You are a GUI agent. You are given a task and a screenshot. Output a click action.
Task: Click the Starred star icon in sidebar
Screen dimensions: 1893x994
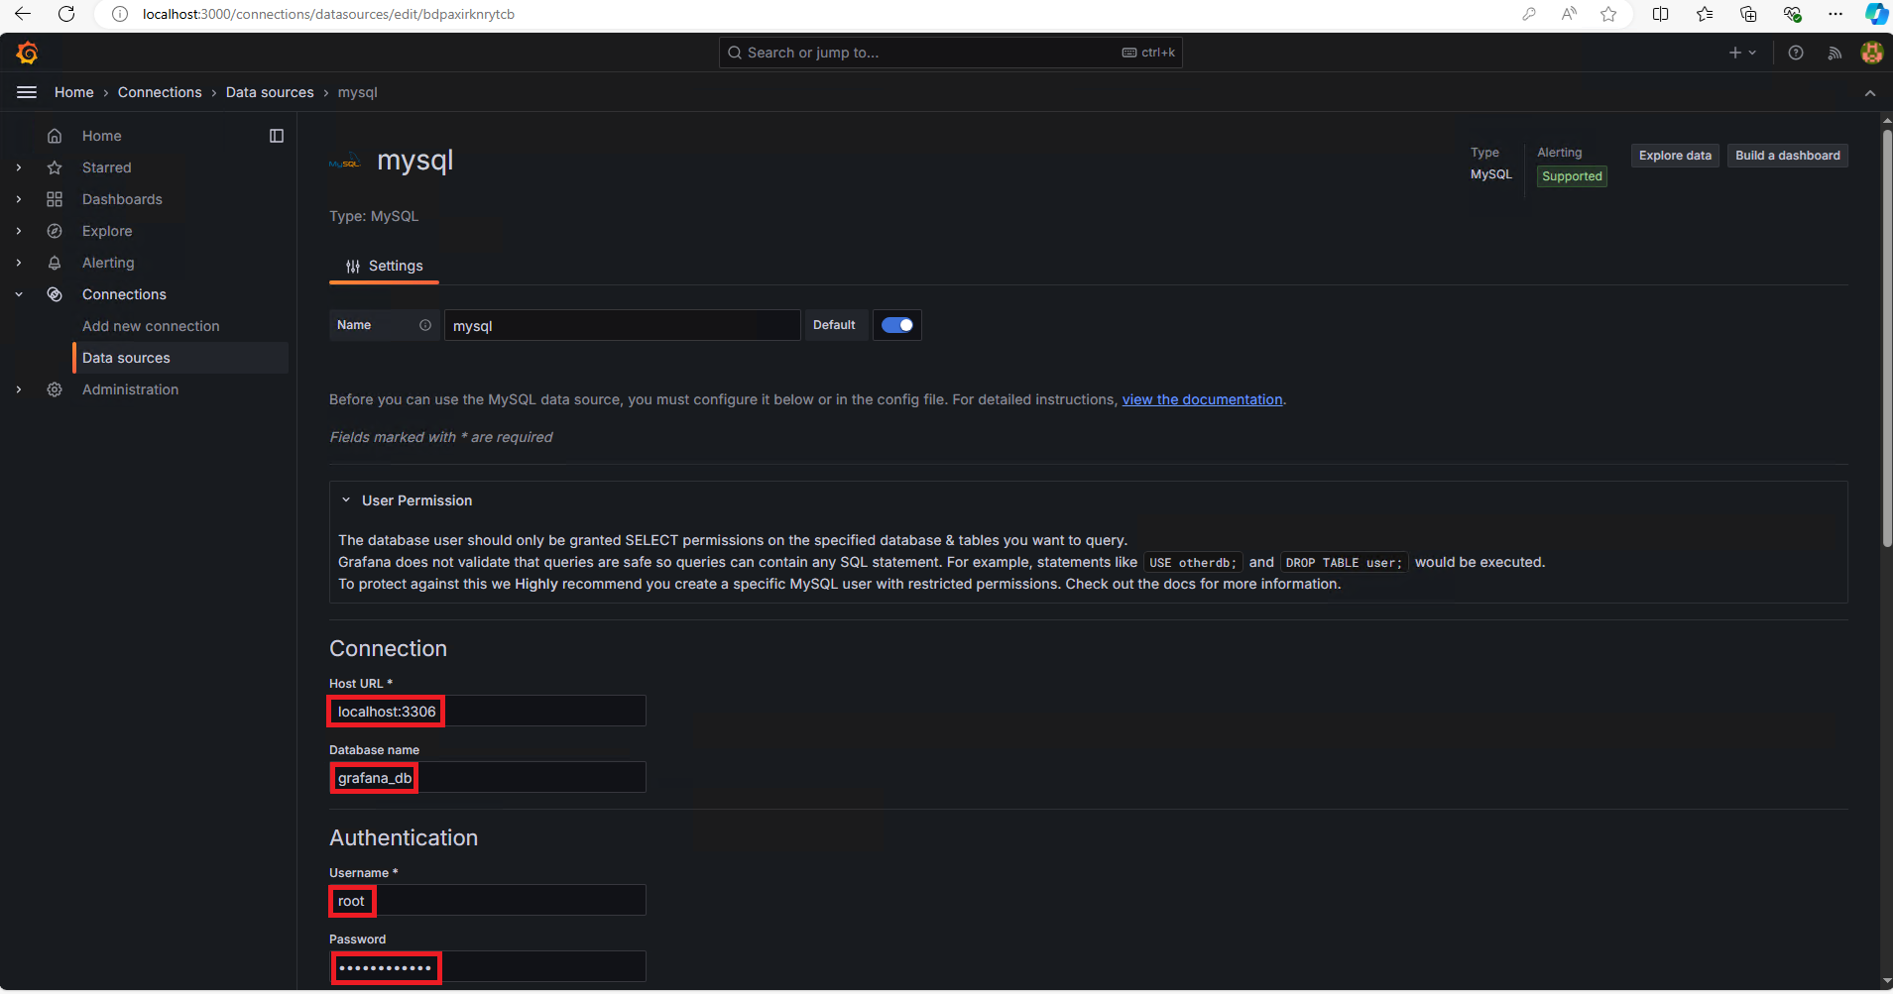coord(55,167)
